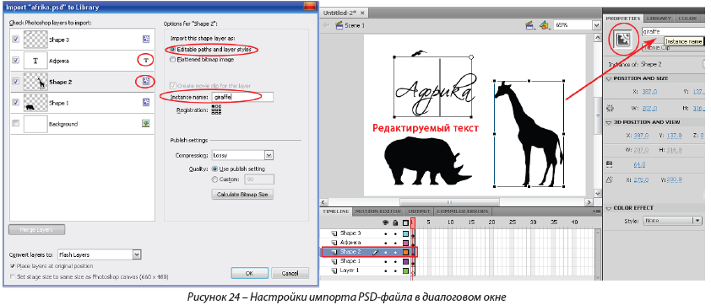The width and height of the screenshot is (711, 305).
Task: Switch to the Compiler Errors tab
Action: [463, 211]
